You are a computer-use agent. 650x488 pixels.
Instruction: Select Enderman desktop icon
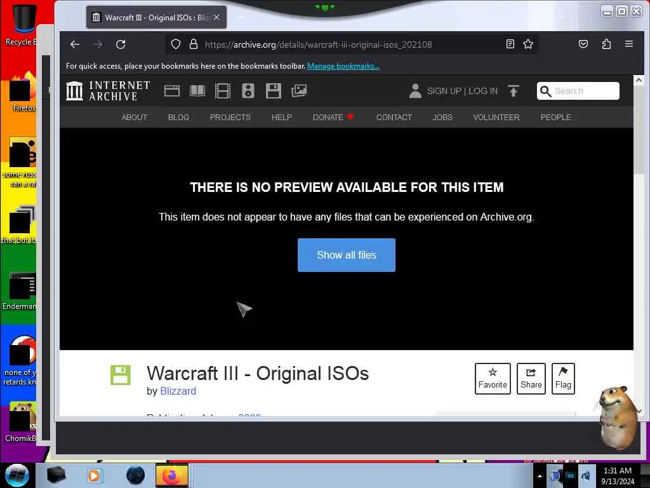pyautogui.click(x=19, y=291)
